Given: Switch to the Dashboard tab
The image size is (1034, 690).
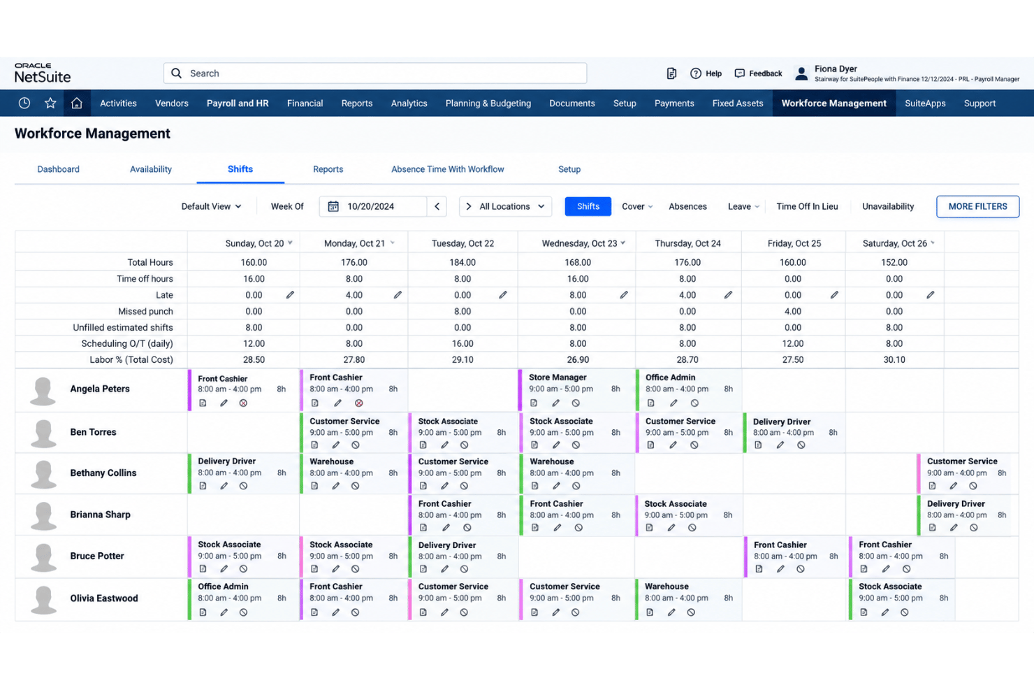Looking at the screenshot, I should click(58, 169).
